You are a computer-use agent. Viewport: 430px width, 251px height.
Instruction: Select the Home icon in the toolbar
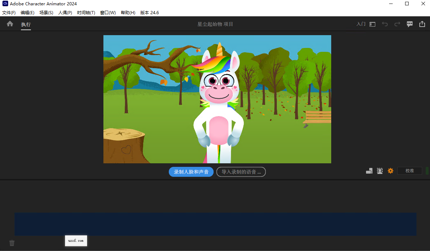tap(10, 24)
